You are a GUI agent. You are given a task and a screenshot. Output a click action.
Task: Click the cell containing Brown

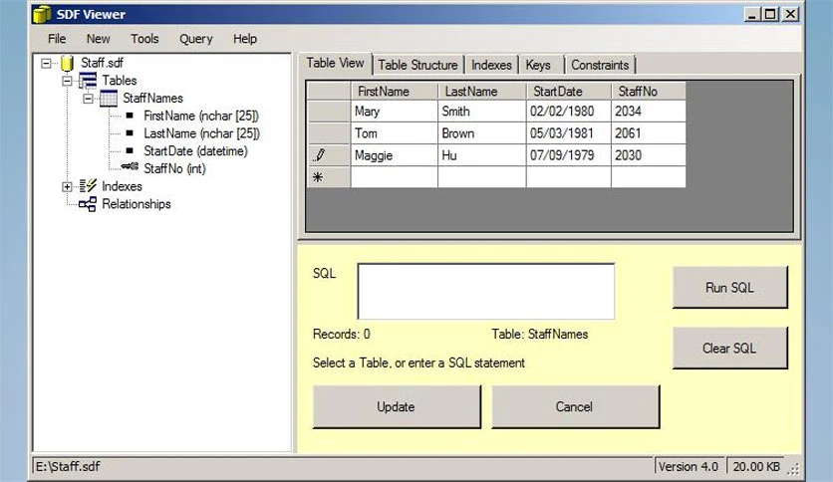coord(482,133)
